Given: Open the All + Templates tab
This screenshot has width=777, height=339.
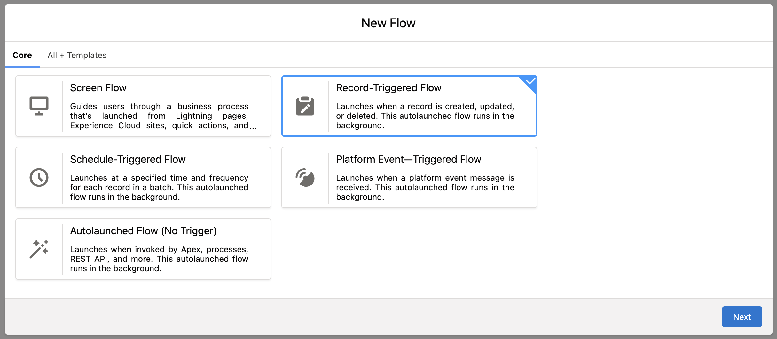Looking at the screenshot, I should click(x=77, y=55).
